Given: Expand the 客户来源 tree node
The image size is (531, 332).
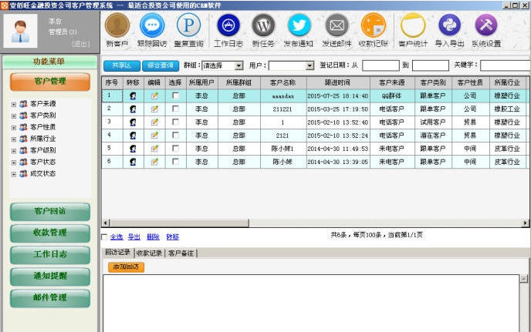Looking at the screenshot, I should [x=14, y=105].
